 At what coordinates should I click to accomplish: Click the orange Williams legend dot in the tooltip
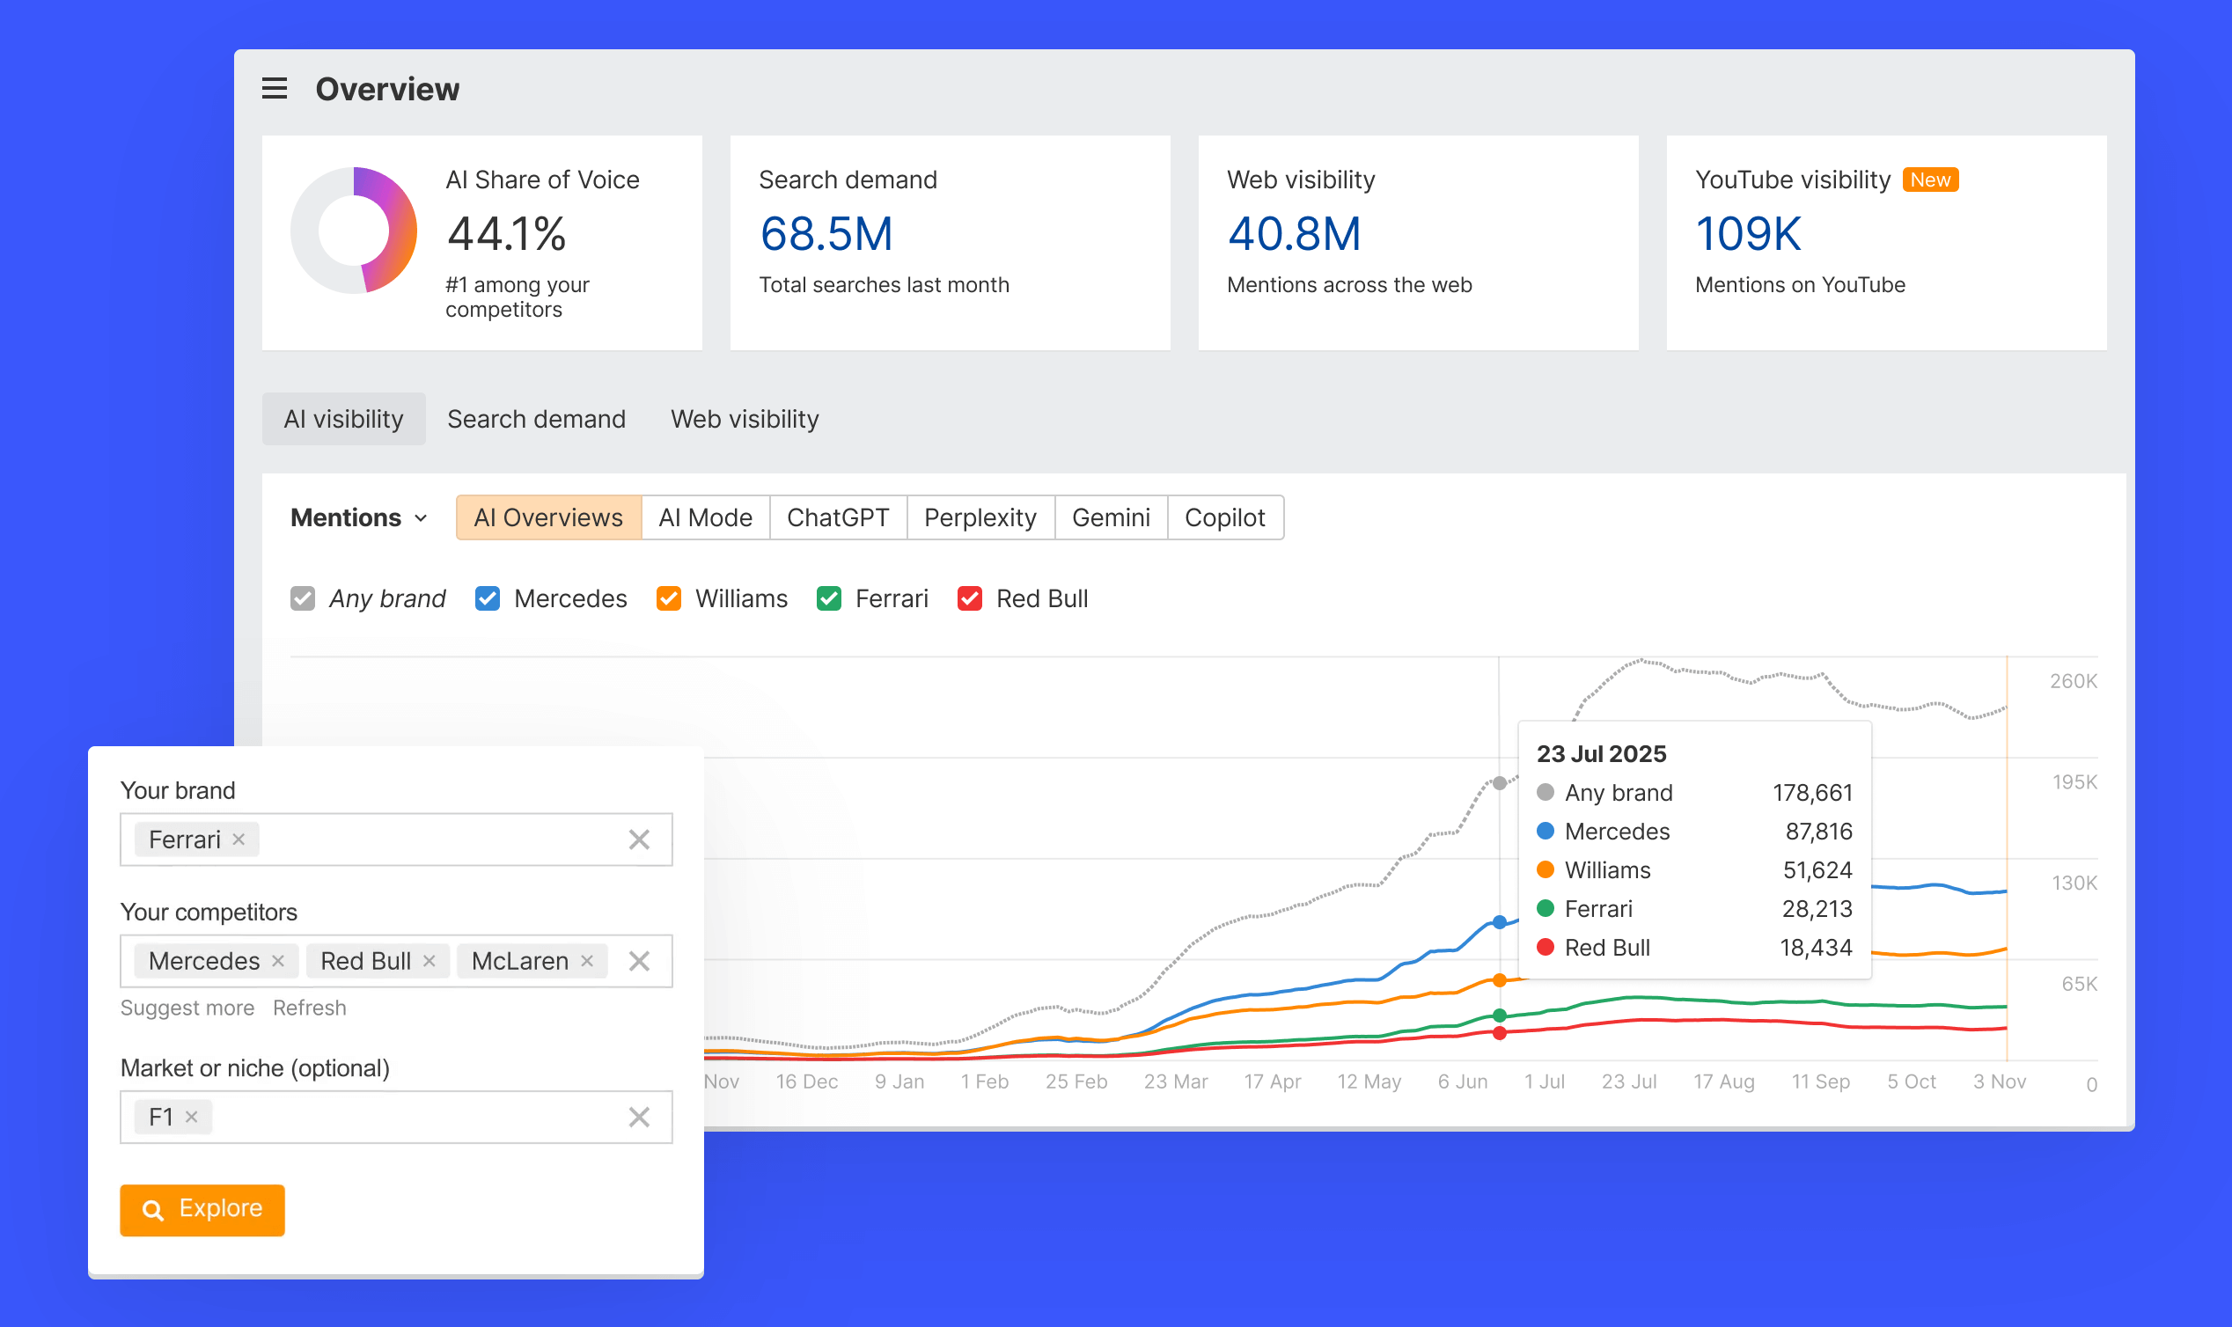pyautogui.click(x=1545, y=869)
